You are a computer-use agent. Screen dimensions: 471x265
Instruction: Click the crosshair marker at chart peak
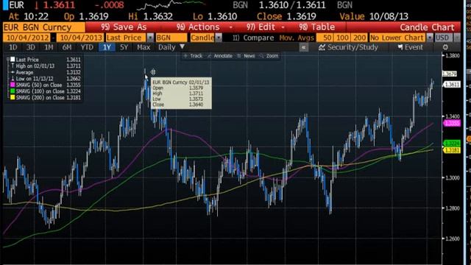pyautogui.click(x=153, y=72)
